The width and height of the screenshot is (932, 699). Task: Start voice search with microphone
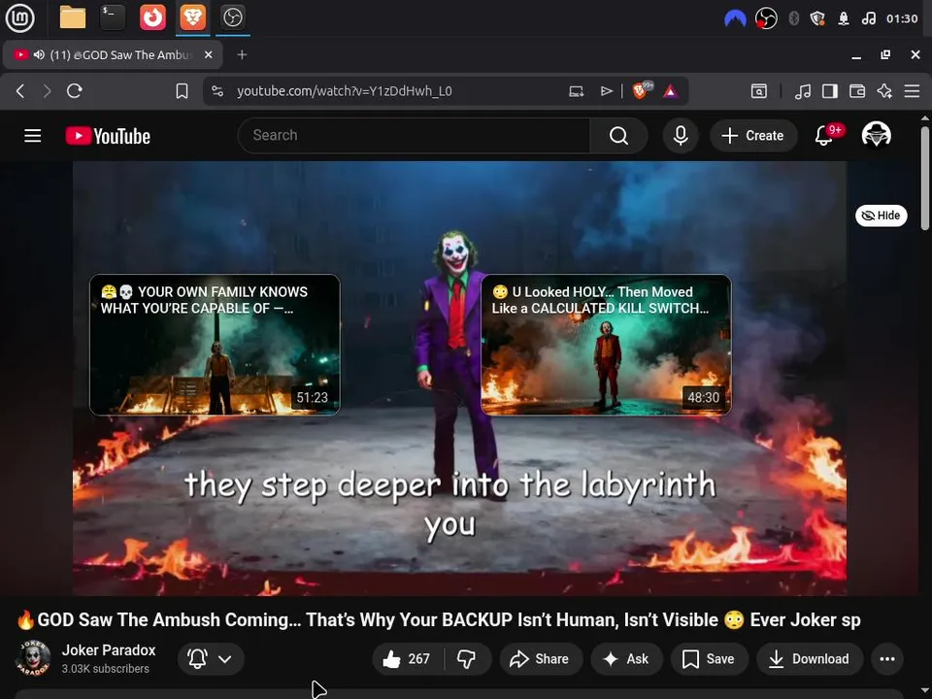(x=681, y=136)
